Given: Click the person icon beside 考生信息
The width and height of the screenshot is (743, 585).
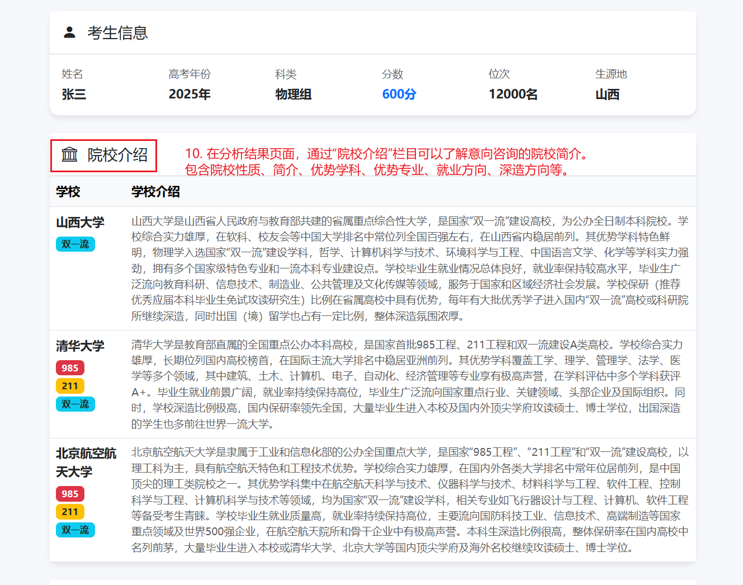Looking at the screenshot, I should coord(69,32).
